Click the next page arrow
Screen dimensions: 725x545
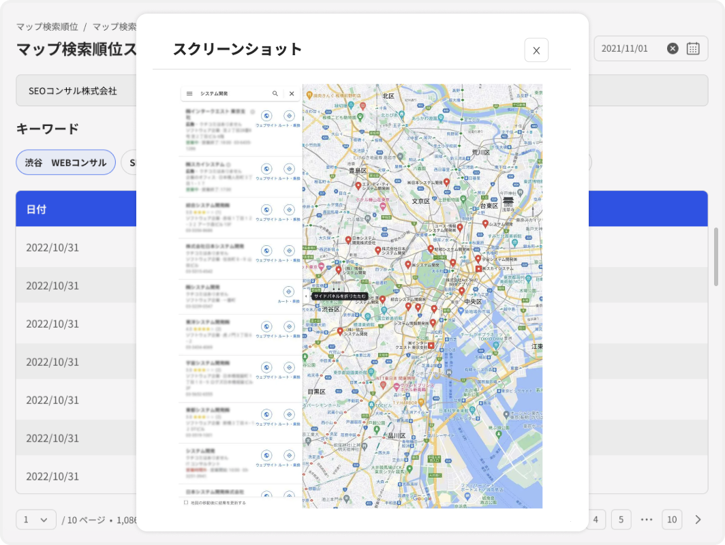(x=698, y=520)
